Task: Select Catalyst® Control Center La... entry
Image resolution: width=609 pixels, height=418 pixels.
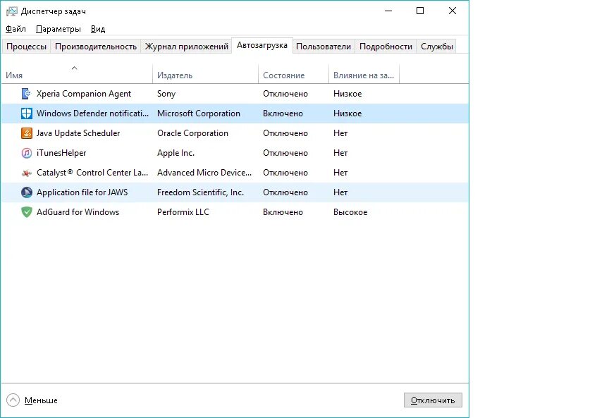Action: 92,173
